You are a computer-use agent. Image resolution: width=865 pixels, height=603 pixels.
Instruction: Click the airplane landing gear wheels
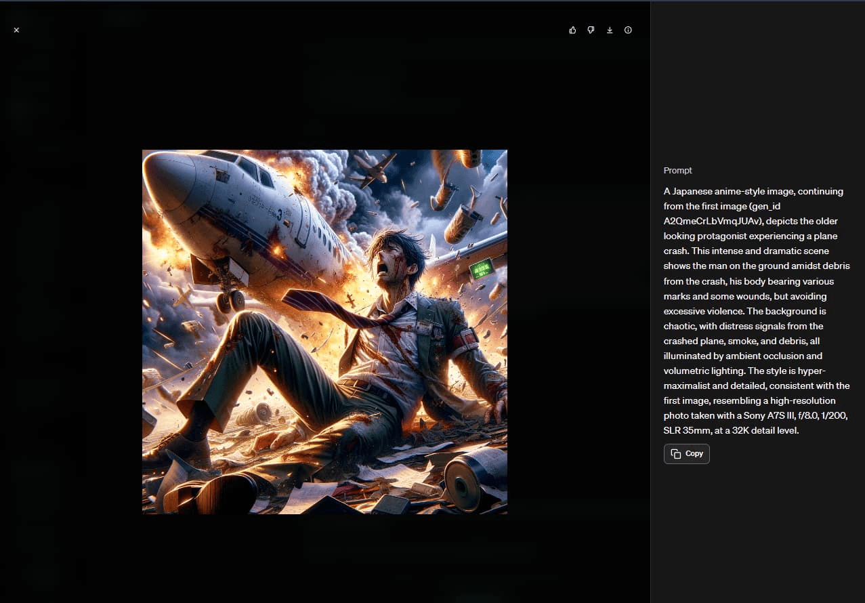[x=231, y=301]
